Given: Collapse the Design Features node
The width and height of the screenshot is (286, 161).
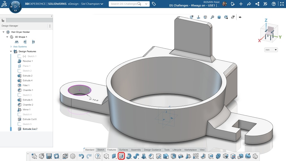Looking at the screenshot, I should [11, 51].
